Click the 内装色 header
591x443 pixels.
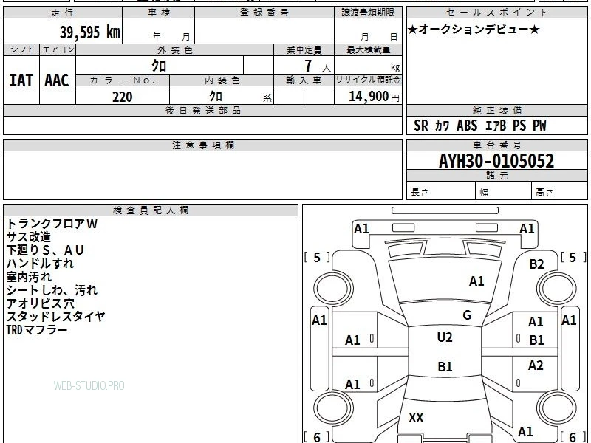point(222,80)
